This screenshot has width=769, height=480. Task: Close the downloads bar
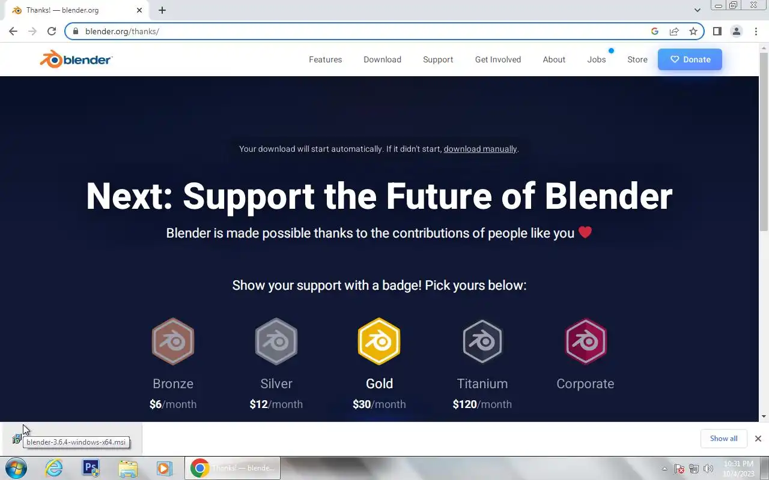(758, 439)
